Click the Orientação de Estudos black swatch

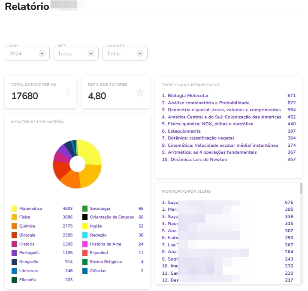click(85, 217)
